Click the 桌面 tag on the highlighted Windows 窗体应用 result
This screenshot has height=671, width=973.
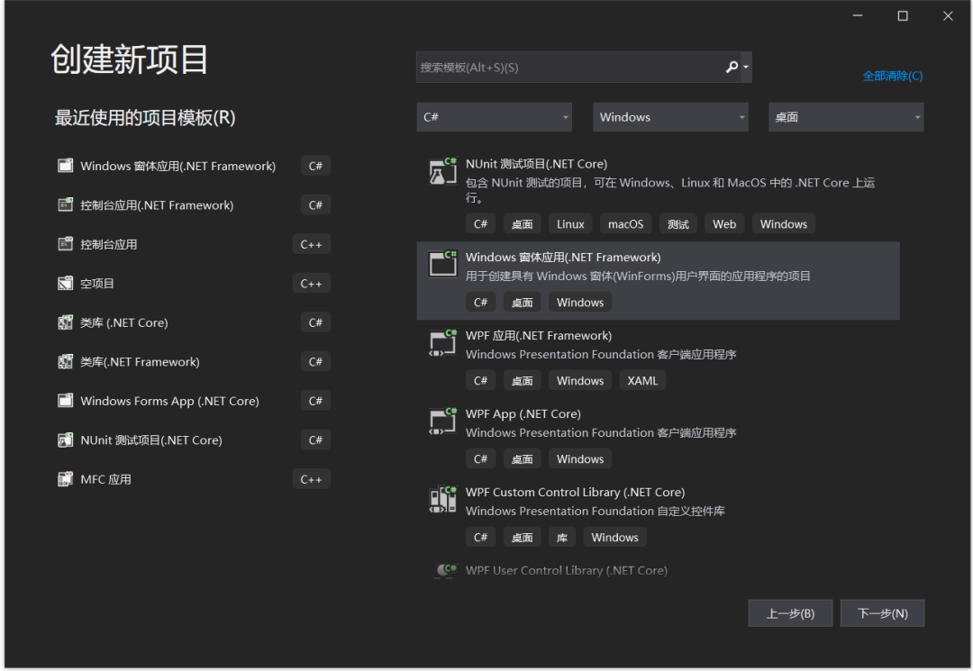pyautogui.click(x=522, y=303)
